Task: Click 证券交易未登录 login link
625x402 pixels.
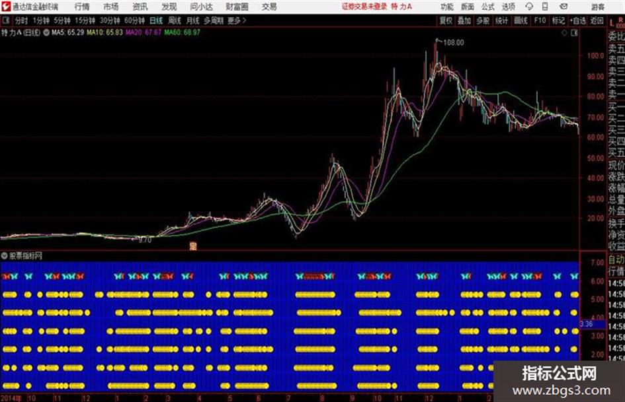Action: click(x=364, y=7)
